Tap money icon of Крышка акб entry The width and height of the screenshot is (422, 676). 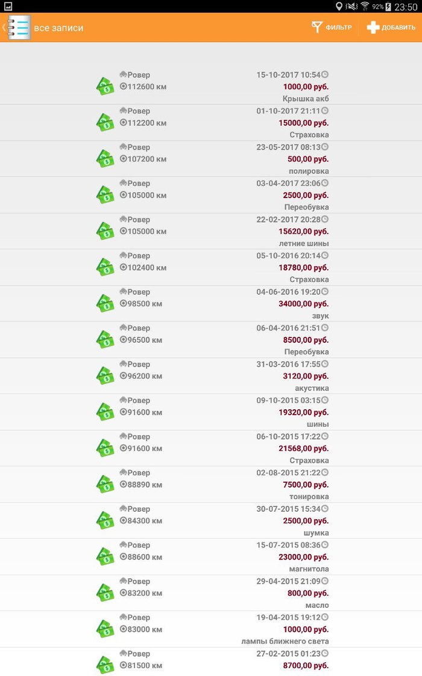pyautogui.click(x=105, y=86)
